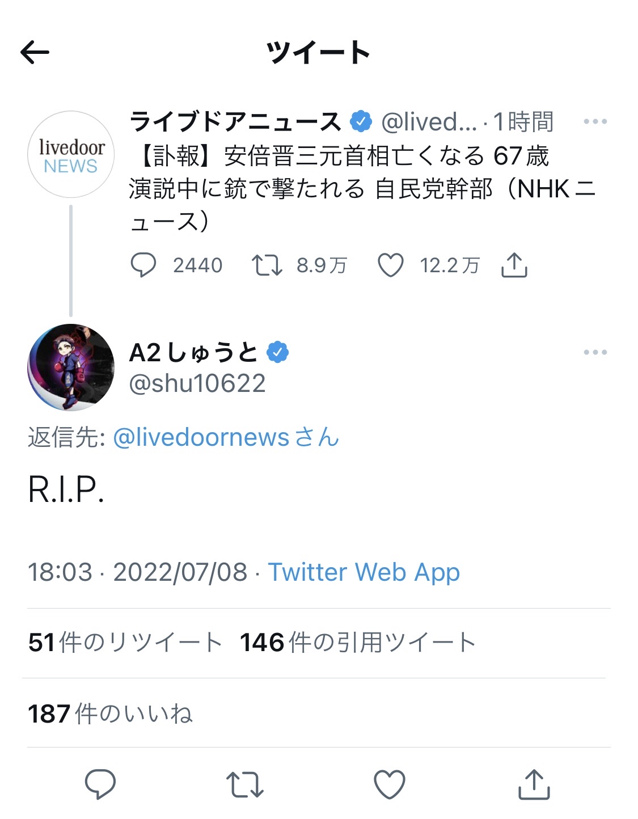The height and width of the screenshot is (819, 638).
Task: Share the R.I.P. tweet
Action: click(x=534, y=784)
